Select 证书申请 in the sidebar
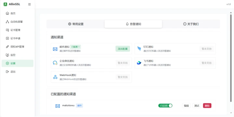The image size is (234, 117). pos(18,38)
